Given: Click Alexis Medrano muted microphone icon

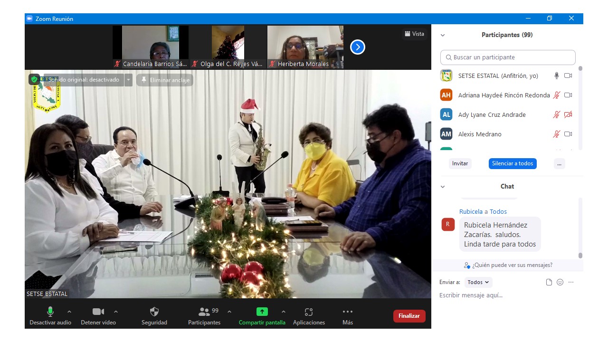Looking at the screenshot, I should point(557,134).
